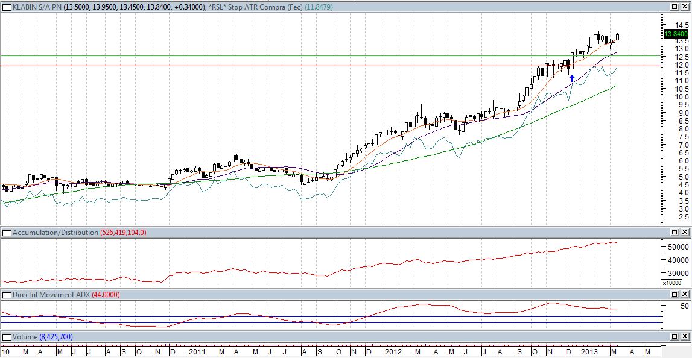Maximize the Accumulation/Distribution pane
The height and width of the screenshot is (358, 692).
(675, 233)
